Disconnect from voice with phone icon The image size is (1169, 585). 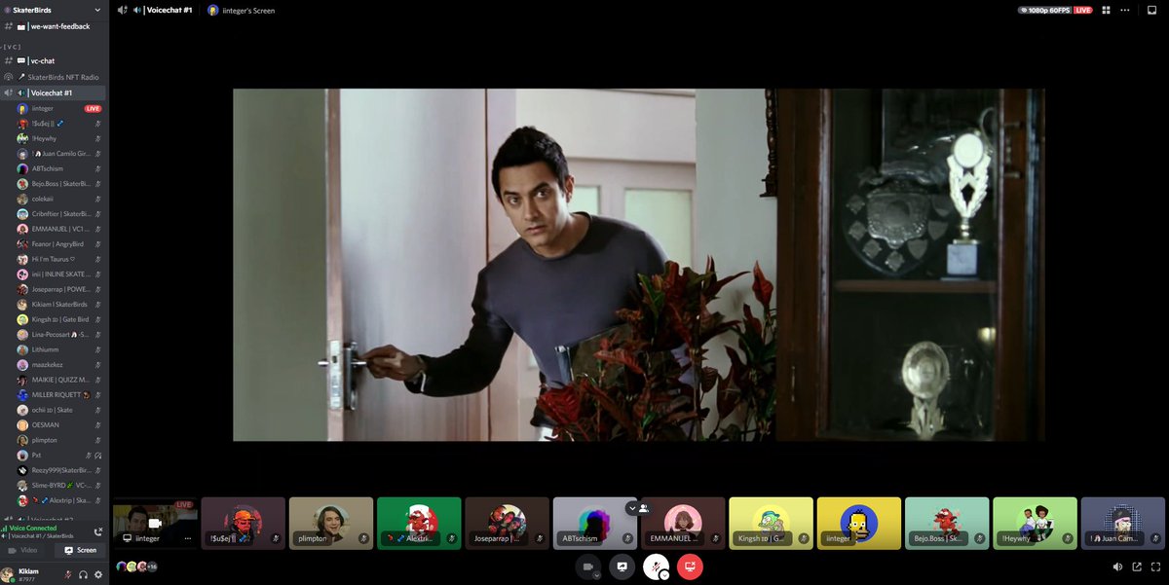coord(97,531)
